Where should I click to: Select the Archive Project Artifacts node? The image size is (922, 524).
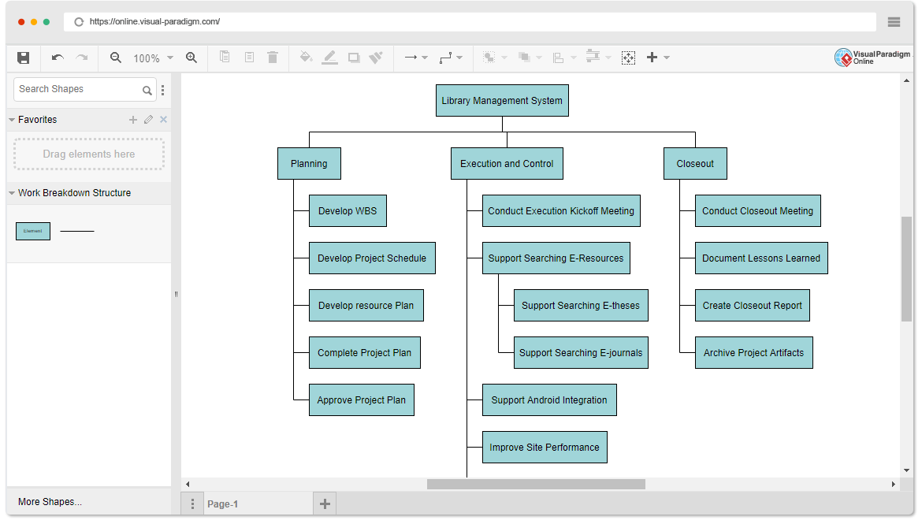point(754,353)
